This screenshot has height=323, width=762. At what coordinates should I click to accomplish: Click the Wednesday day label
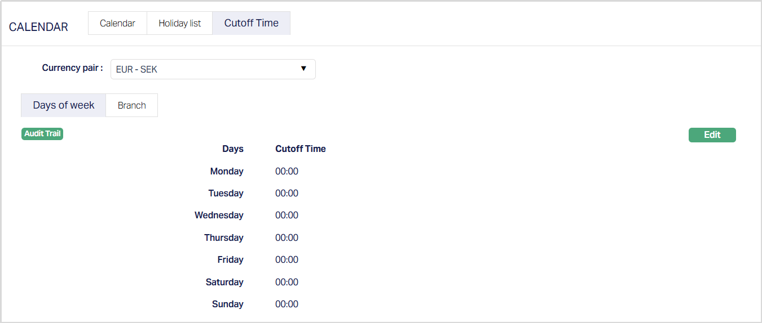219,216
